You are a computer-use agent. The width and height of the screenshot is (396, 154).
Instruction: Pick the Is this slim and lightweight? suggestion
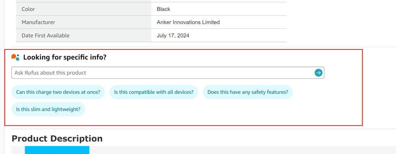click(48, 109)
